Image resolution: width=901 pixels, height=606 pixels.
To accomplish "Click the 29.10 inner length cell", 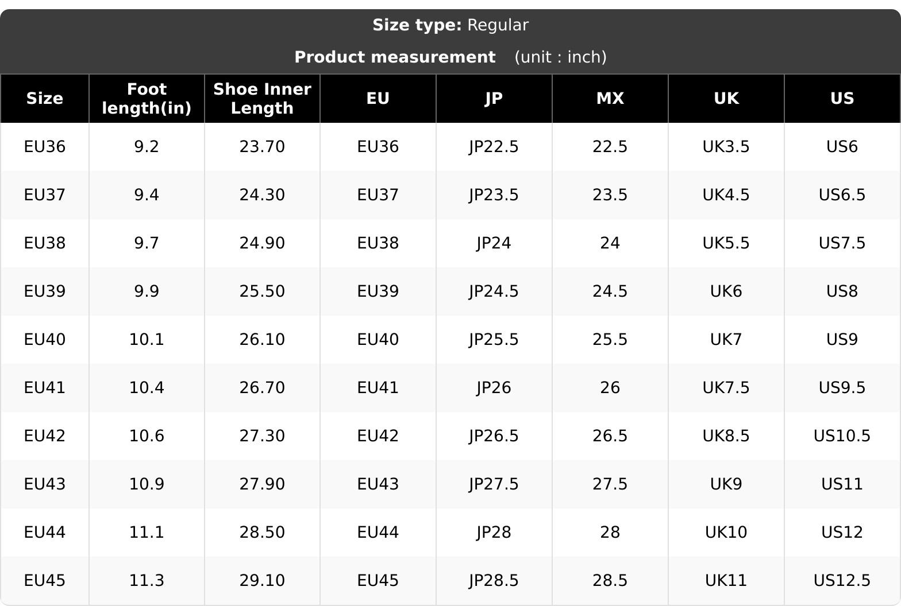I will click(x=262, y=581).
